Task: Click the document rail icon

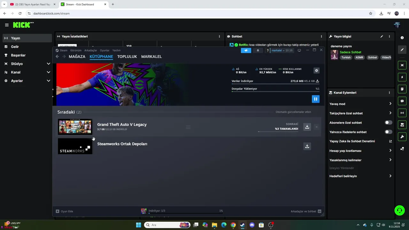Action: click(x=402, y=89)
